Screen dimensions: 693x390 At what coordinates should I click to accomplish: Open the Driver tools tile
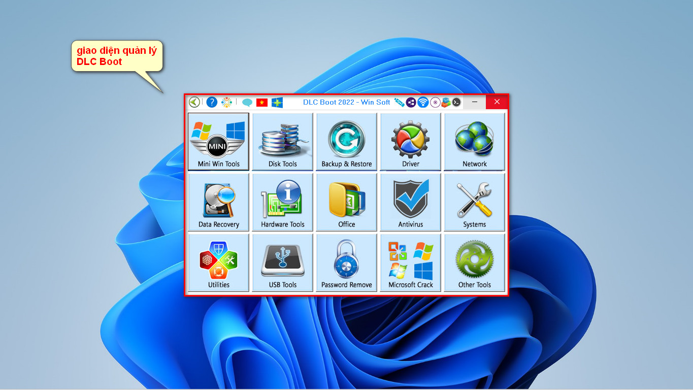pos(410,142)
